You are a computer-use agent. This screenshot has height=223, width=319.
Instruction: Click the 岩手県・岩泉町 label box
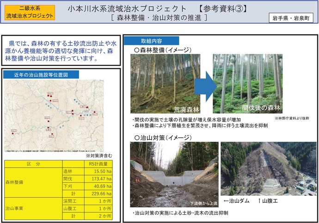pyautogui.click(x=292, y=18)
